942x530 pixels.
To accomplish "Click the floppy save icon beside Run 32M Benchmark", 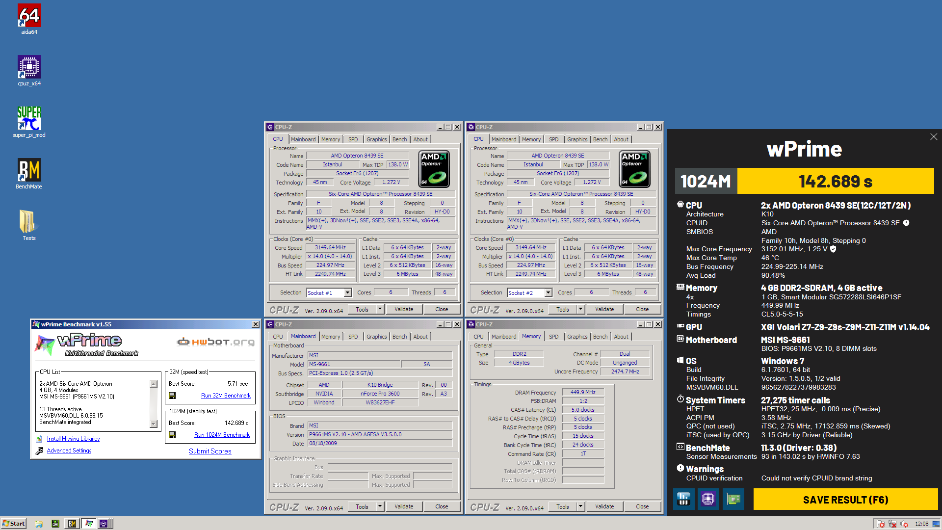I will coord(172,396).
